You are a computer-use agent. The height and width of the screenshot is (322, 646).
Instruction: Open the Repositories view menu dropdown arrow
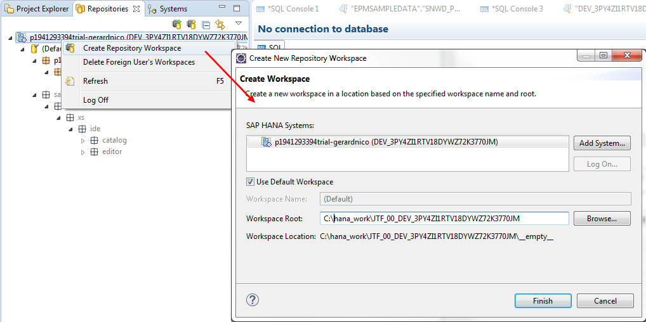click(239, 24)
